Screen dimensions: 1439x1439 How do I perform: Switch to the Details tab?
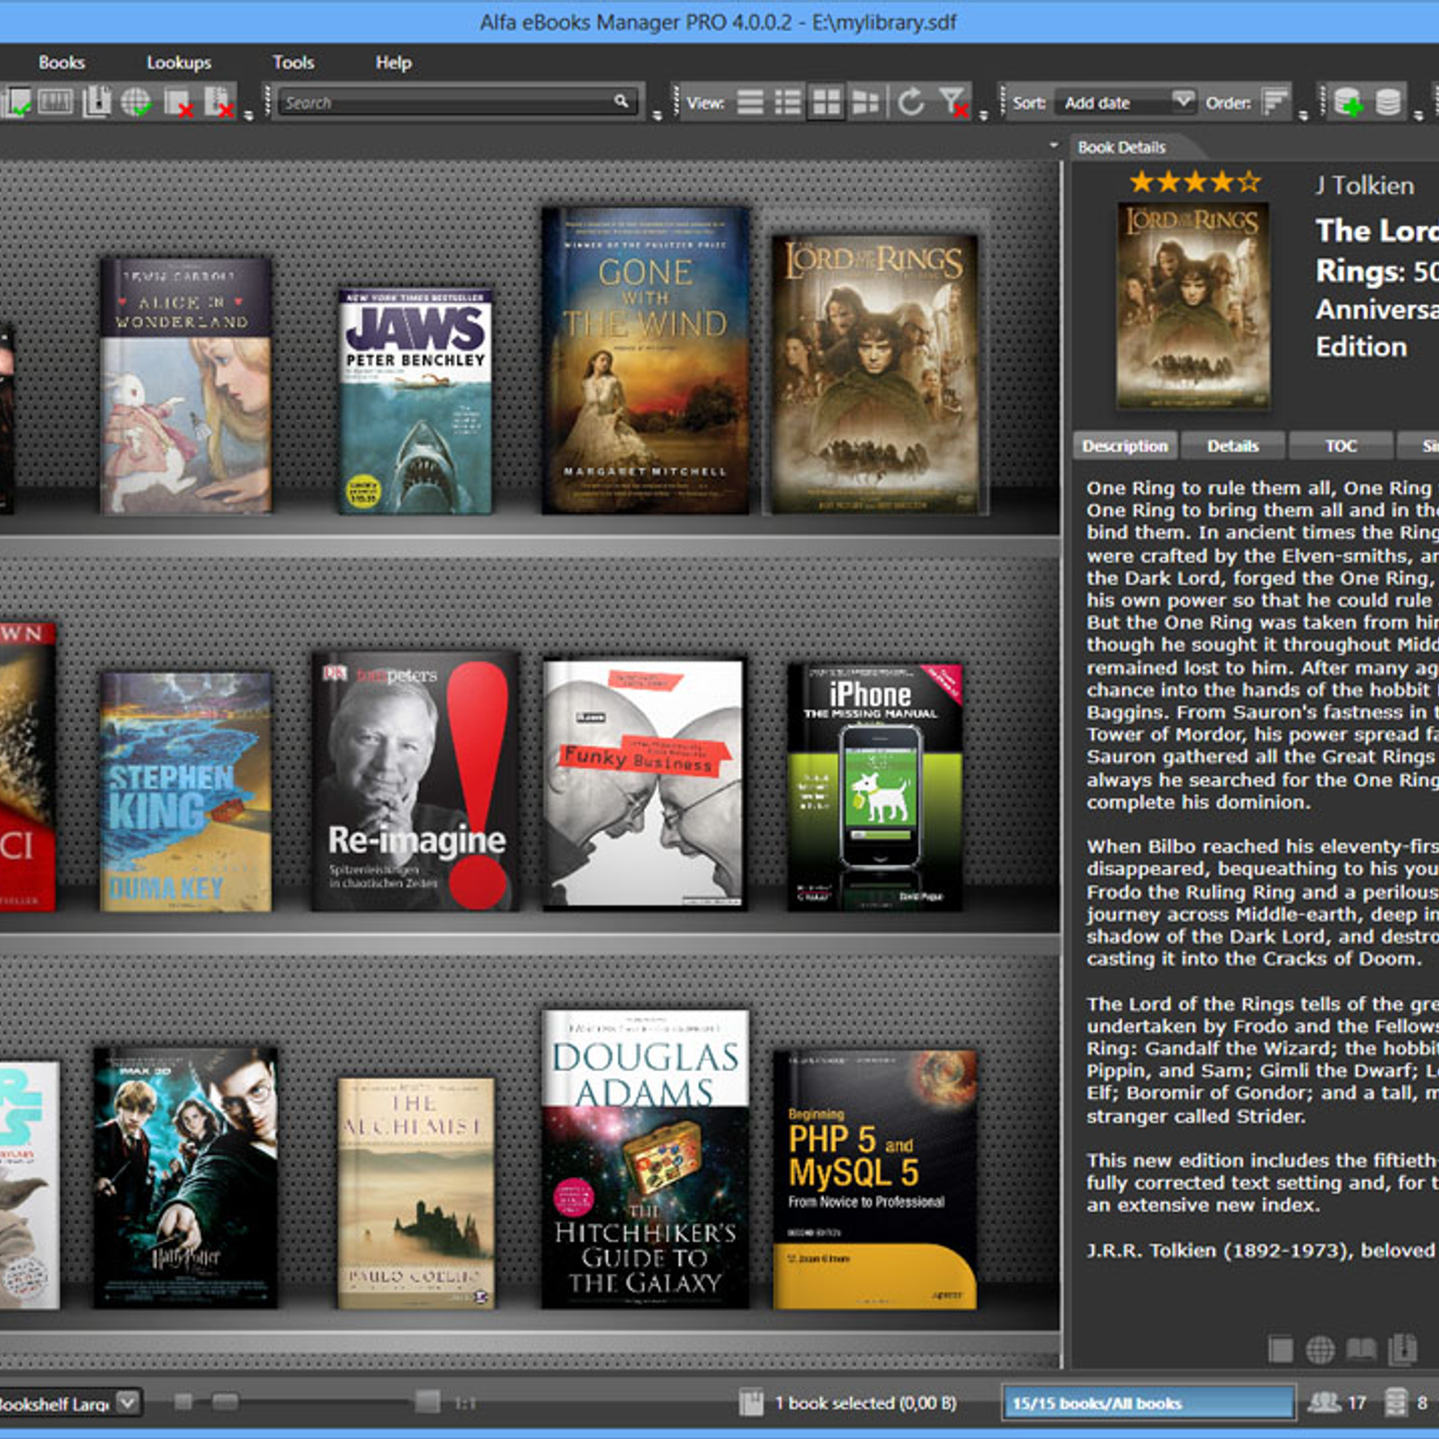click(1233, 446)
